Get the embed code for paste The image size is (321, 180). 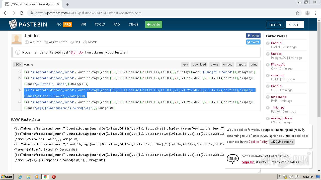228,64
